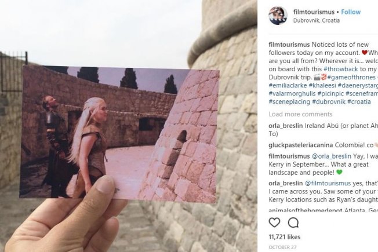The height and width of the screenshot is (252, 378).
Task: View the 11,721 likes list
Action: click(x=285, y=237)
